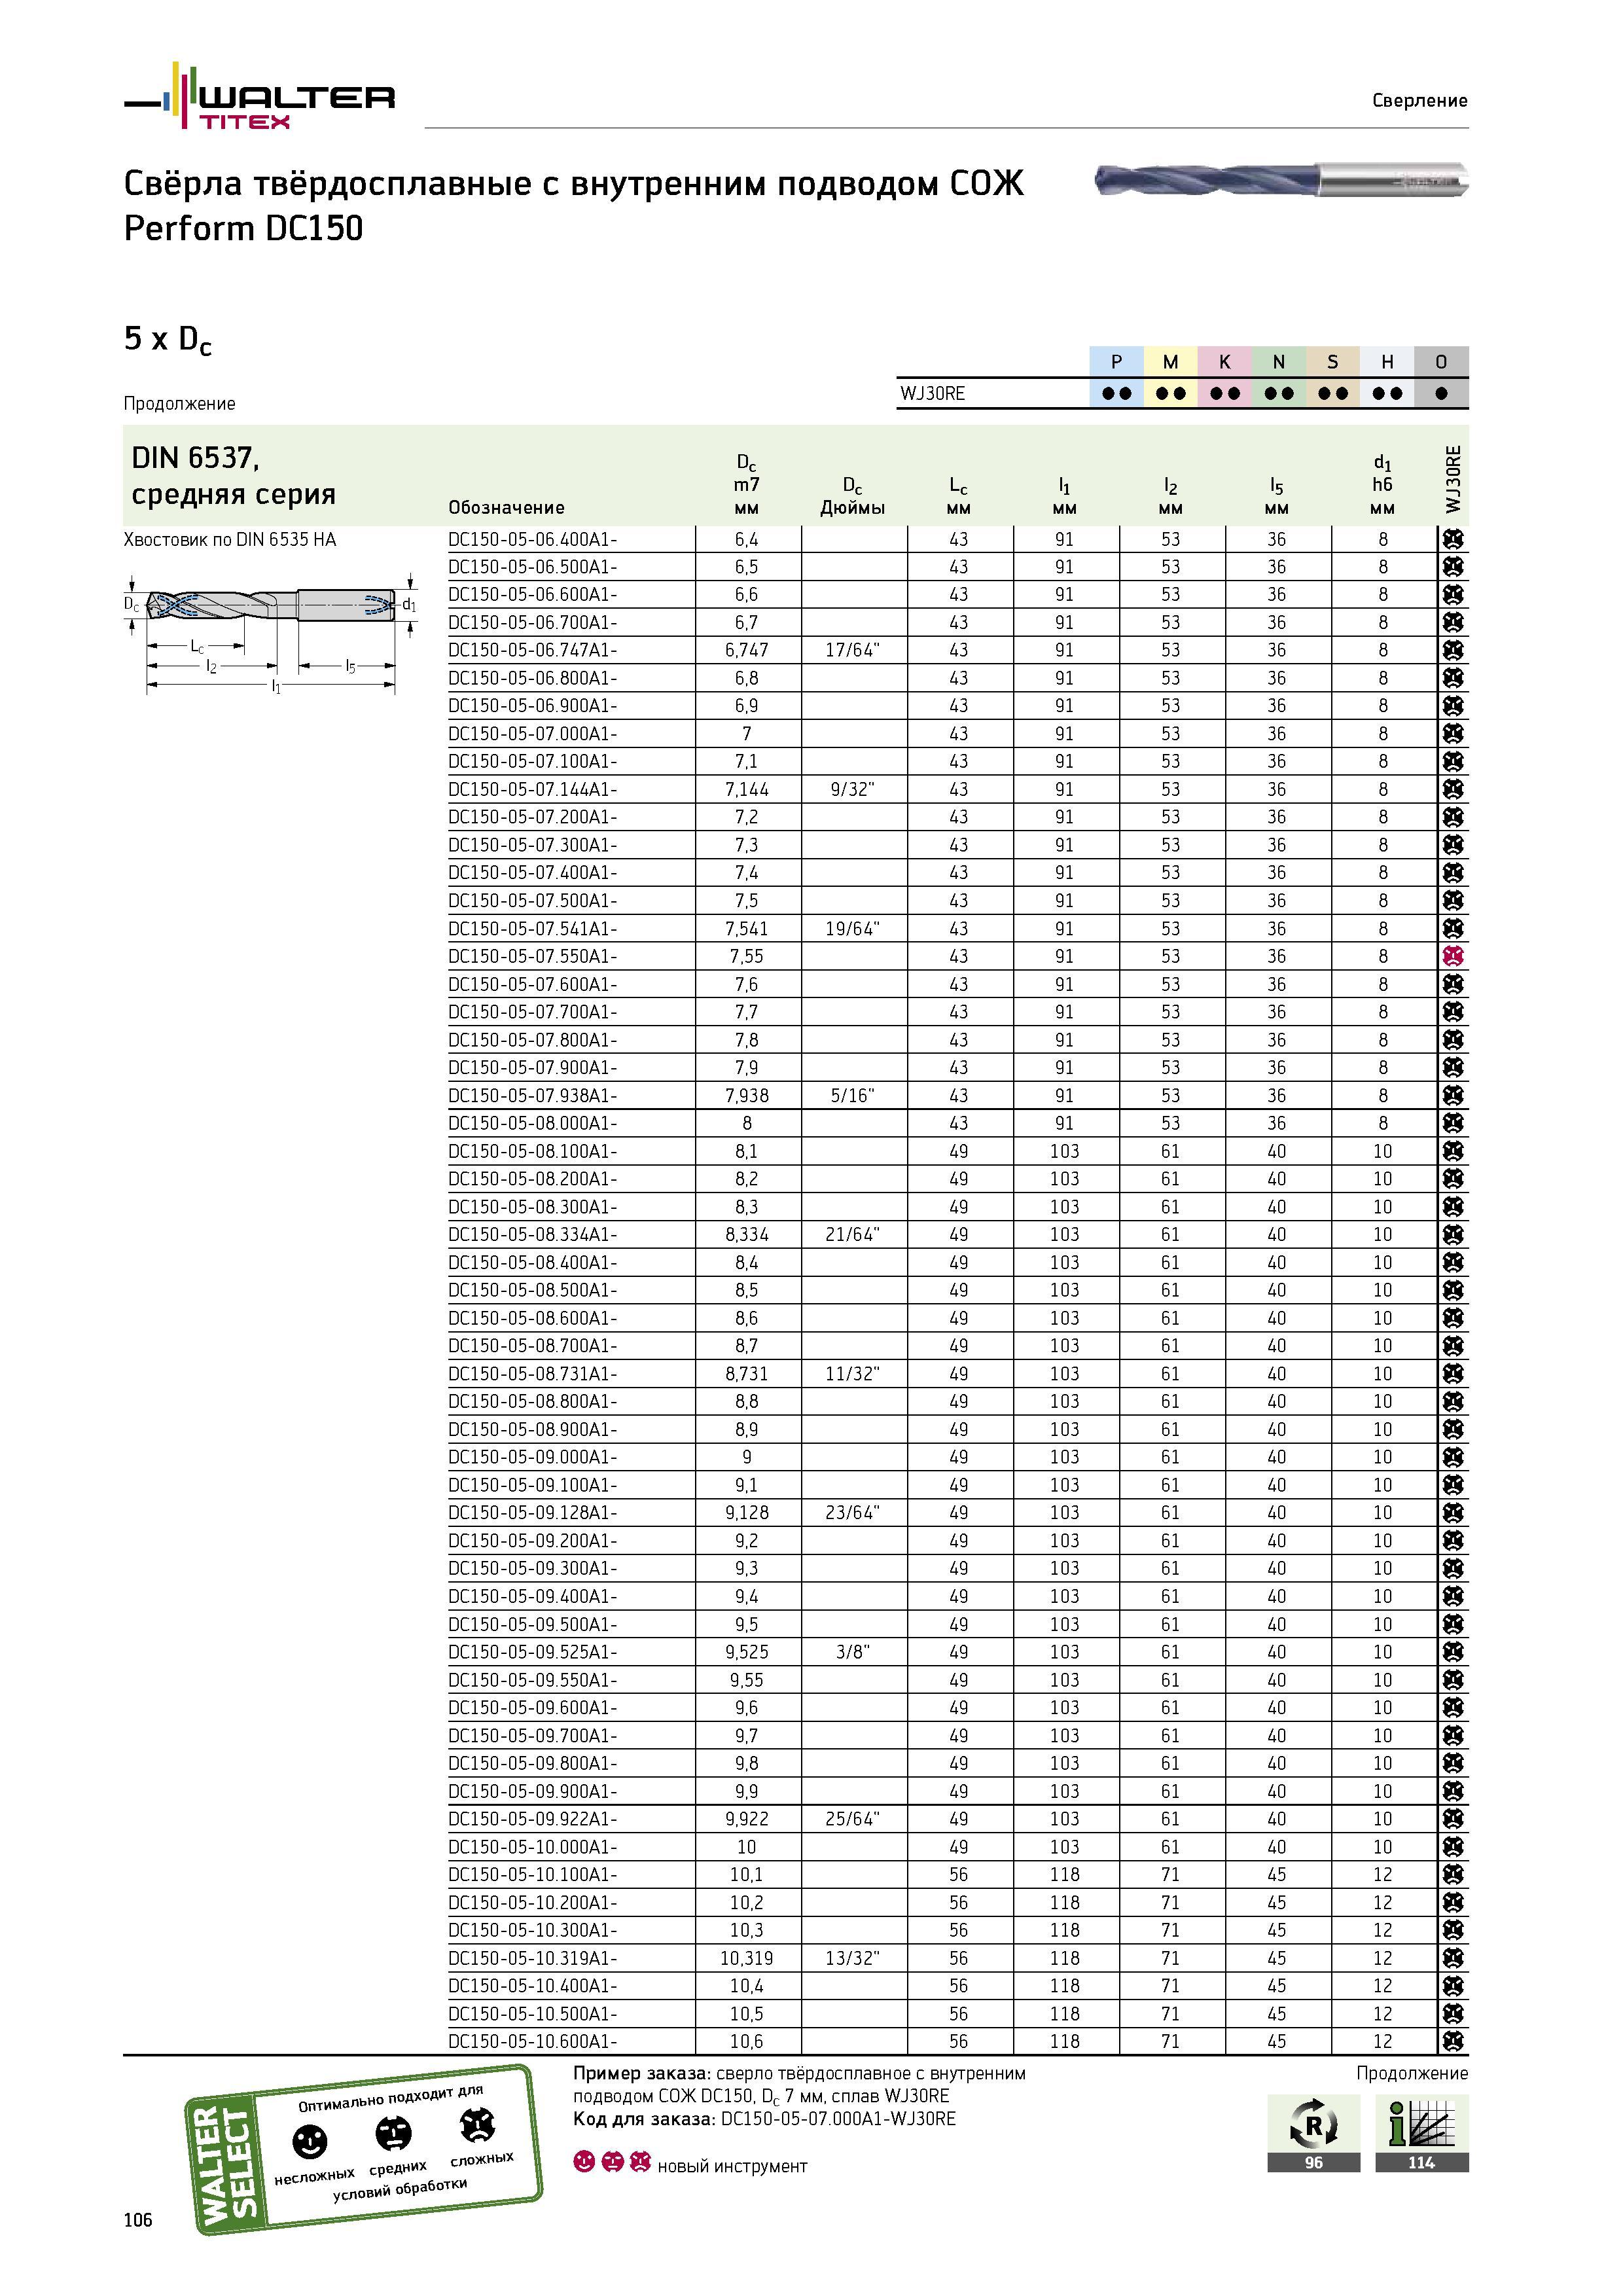Click the availability icon for DC150-05-06.747A1-
Screen dimensions: 1623x2296
click(x=1453, y=650)
